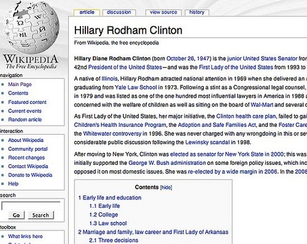Open Donate to Wikipedia link
Viewport: 307px width, 244px height.
30,175
